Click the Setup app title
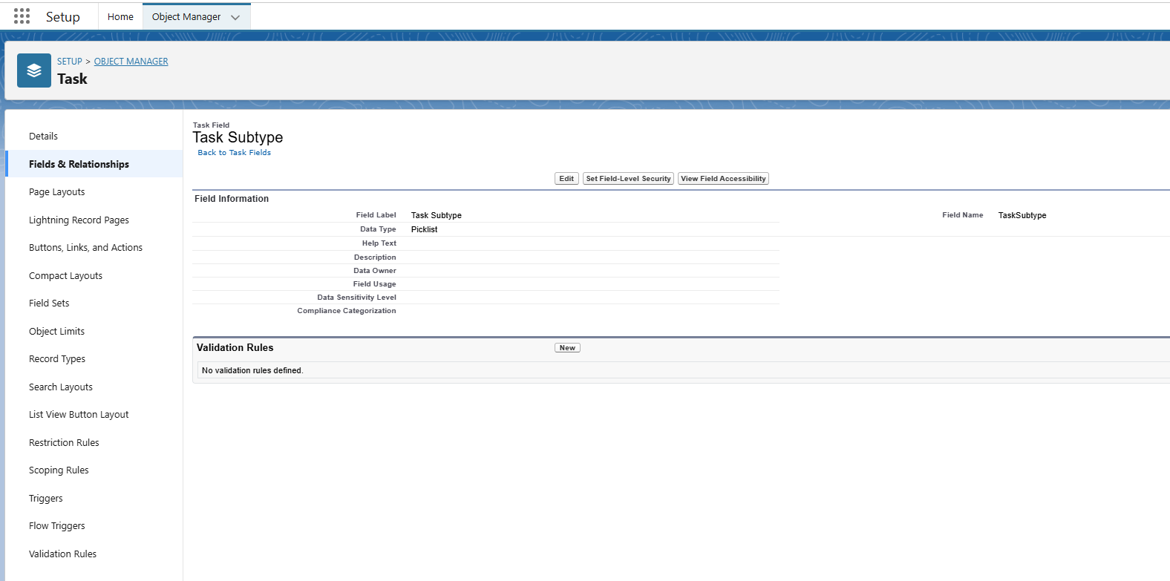Screen dimensions: 1170x581 [62, 17]
